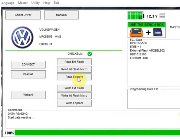Click External Flash AM29BL802 line
Screen dimensions: 180x139
point(147,50)
